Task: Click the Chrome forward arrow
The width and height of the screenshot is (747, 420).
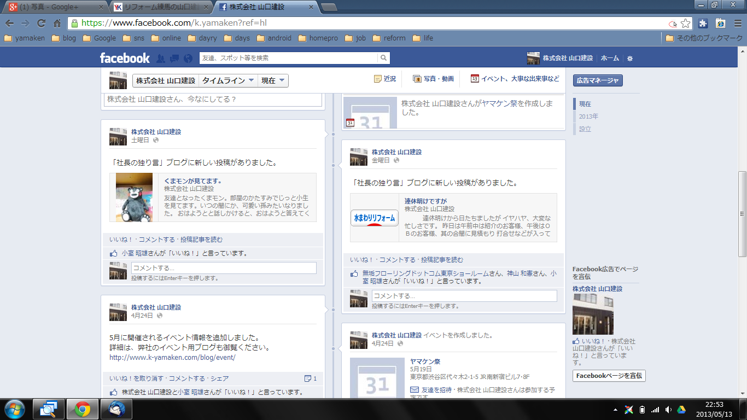Action: click(x=25, y=24)
